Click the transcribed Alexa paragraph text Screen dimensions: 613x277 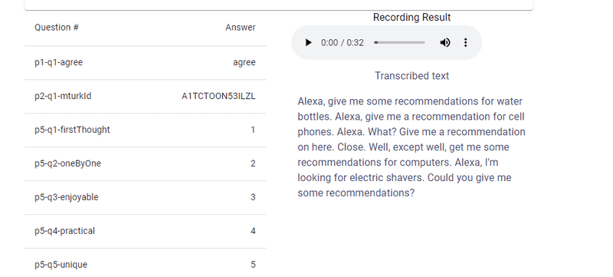[x=411, y=147]
